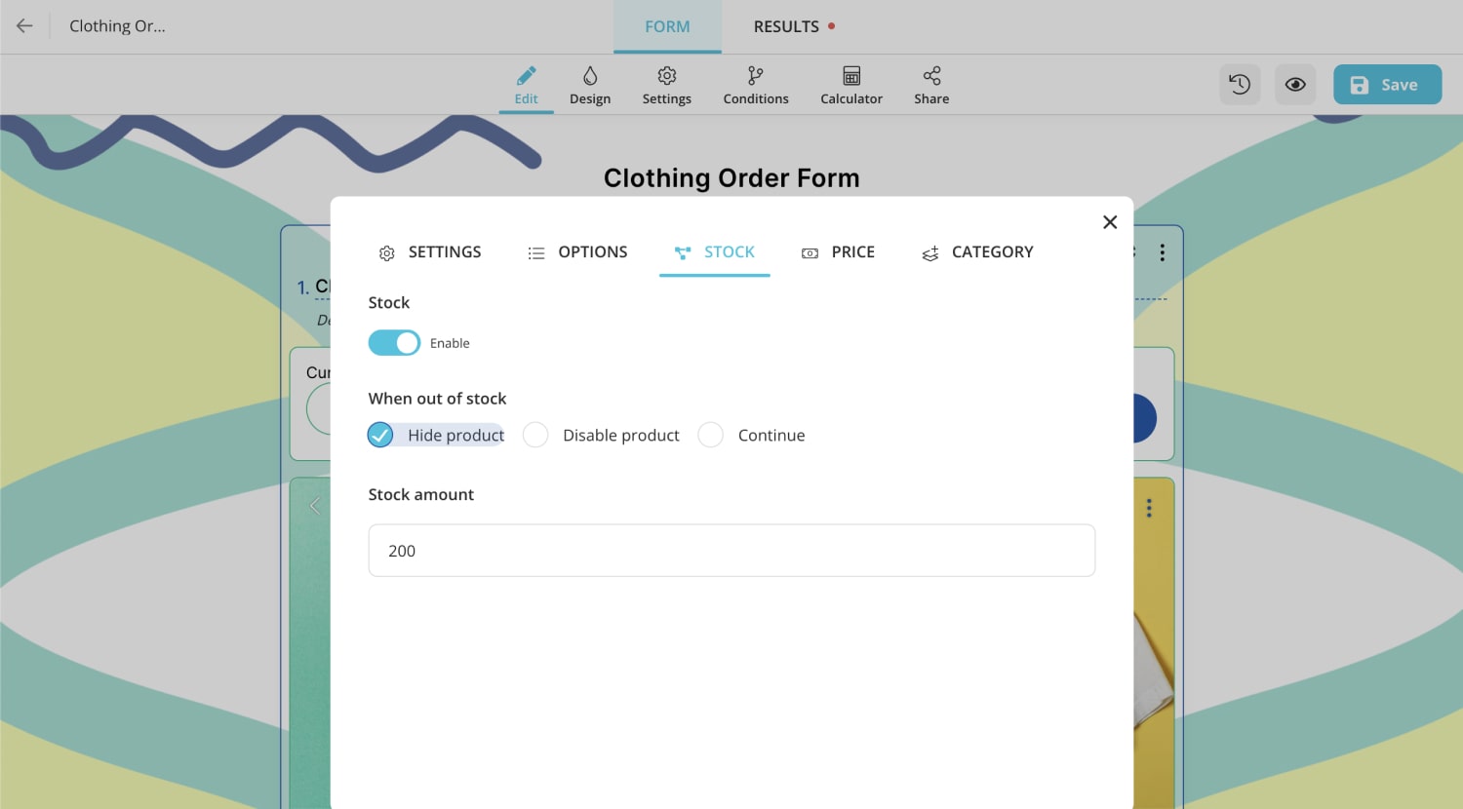Edit the Stock amount value 200
1463x809 pixels.
click(x=731, y=550)
